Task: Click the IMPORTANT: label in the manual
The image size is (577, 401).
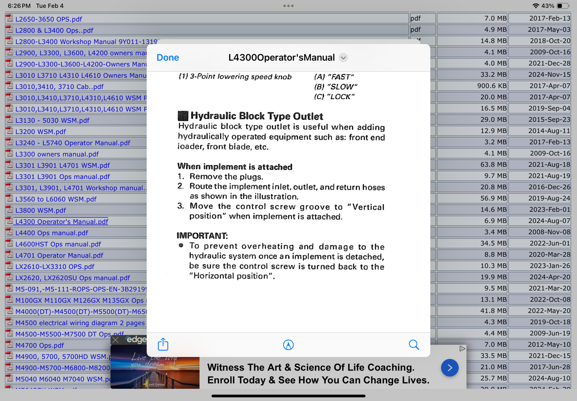Action: [202, 235]
